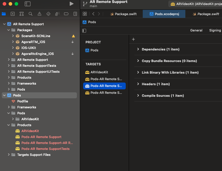Expand the Compile Sources (1 item) phase

click(138, 95)
